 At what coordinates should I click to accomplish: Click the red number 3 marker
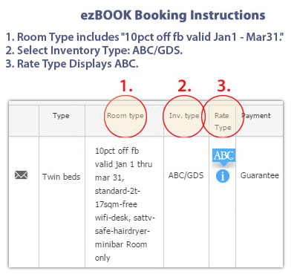(223, 86)
